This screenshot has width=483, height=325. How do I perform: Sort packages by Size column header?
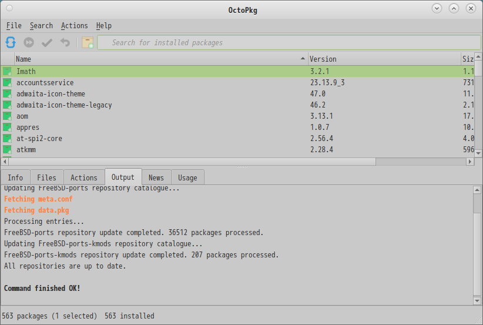467,59
